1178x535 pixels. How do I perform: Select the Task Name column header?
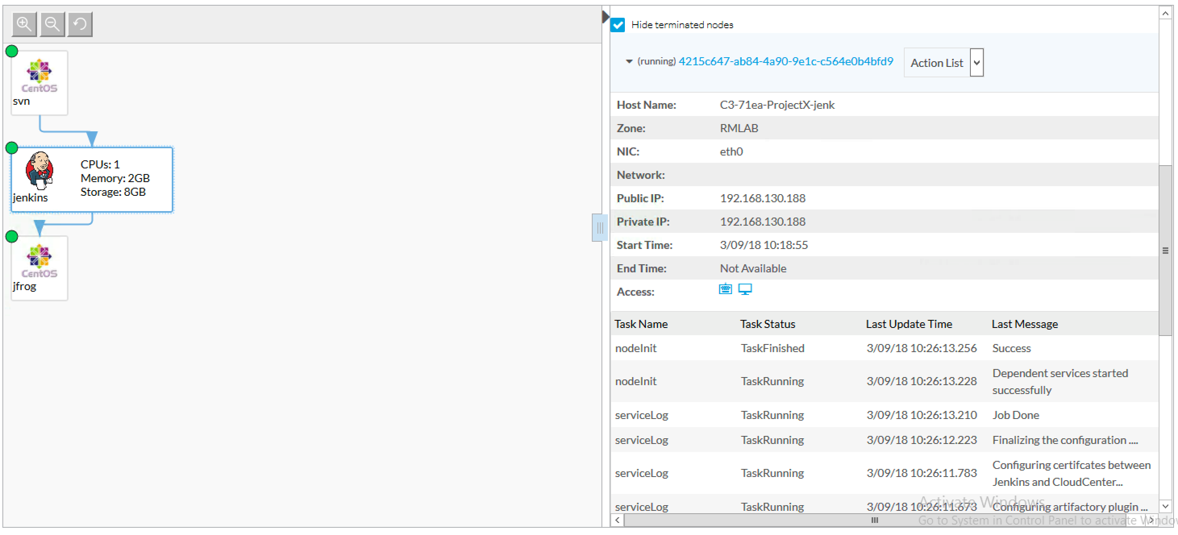point(641,323)
